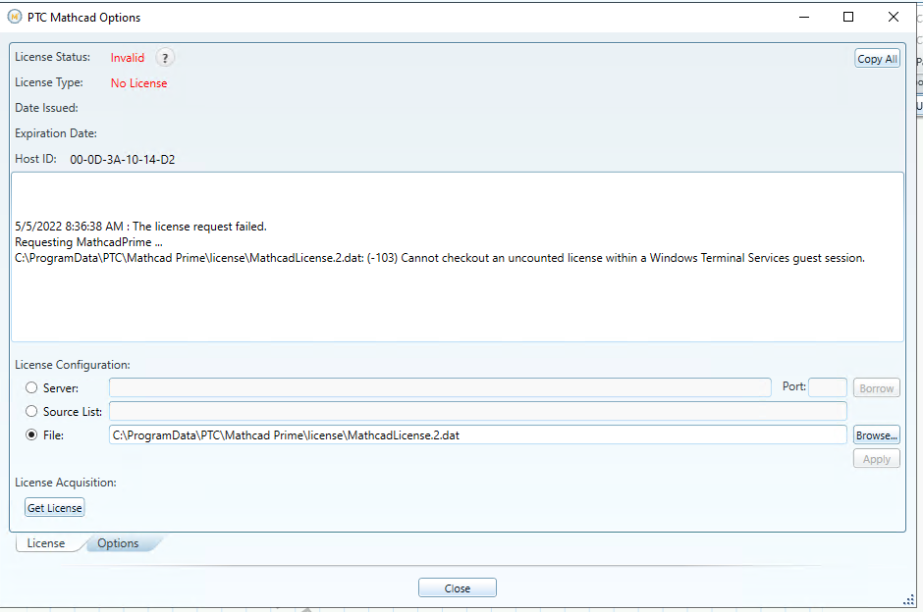Click the help question mark beside License Status
The height and width of the screenshot is (612, 923).
coord(164,58)
